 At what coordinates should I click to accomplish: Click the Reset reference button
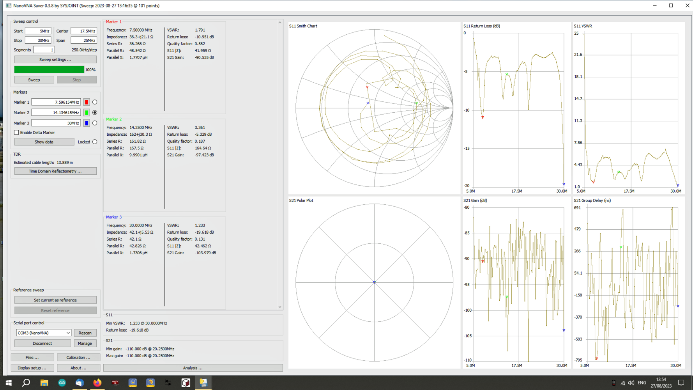click(x=55, y=310)
